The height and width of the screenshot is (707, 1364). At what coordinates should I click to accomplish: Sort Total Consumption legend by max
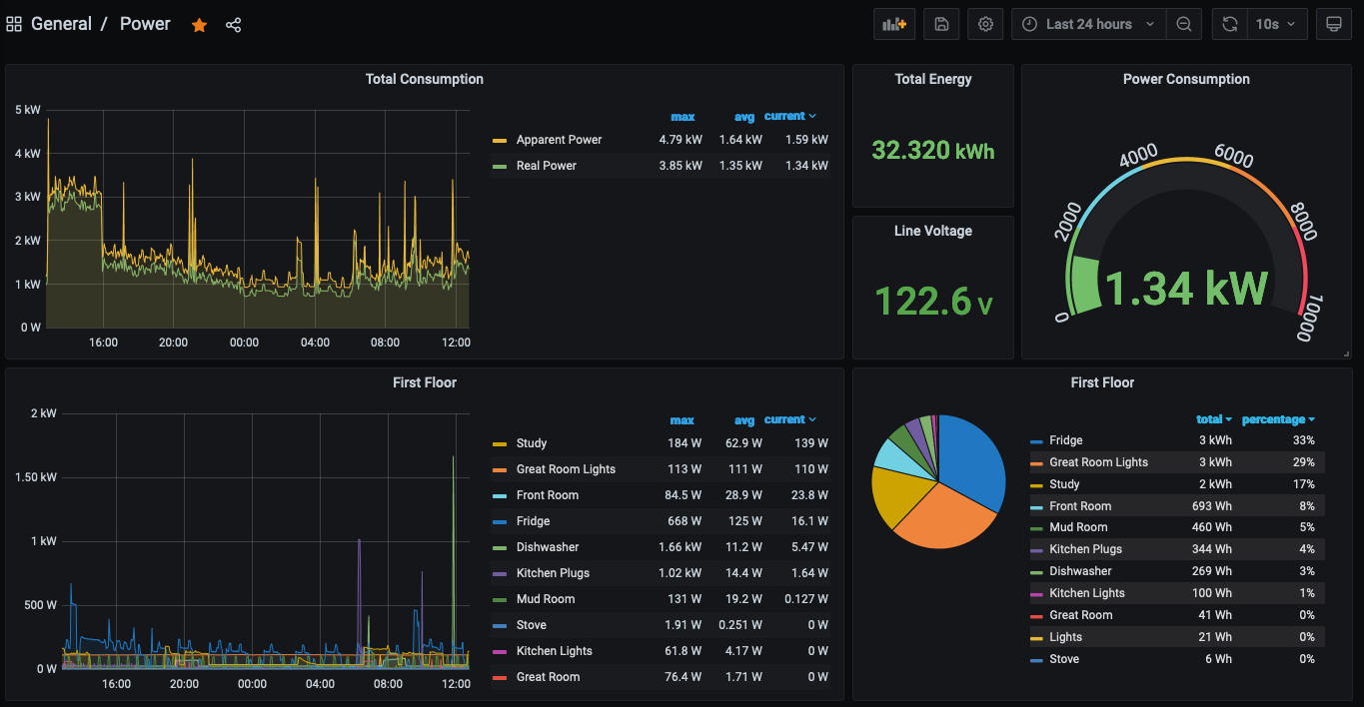pos(682,117)
